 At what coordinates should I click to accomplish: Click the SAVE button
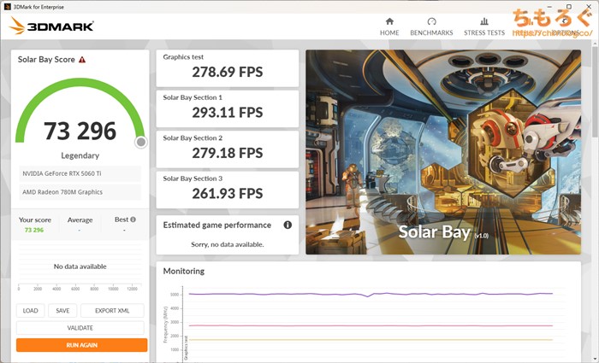pyautogui.click(x=62, y=310)
